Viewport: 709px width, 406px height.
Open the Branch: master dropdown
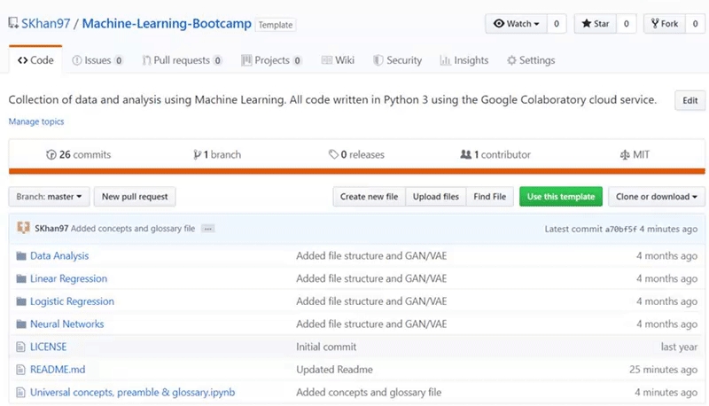tap(49, 196)
